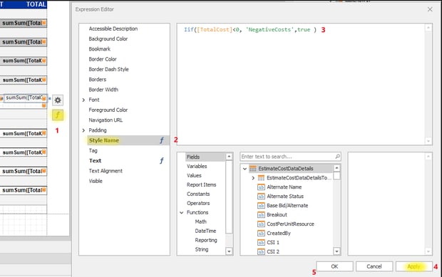Select the Style Name property

click(x=104, y=140)
